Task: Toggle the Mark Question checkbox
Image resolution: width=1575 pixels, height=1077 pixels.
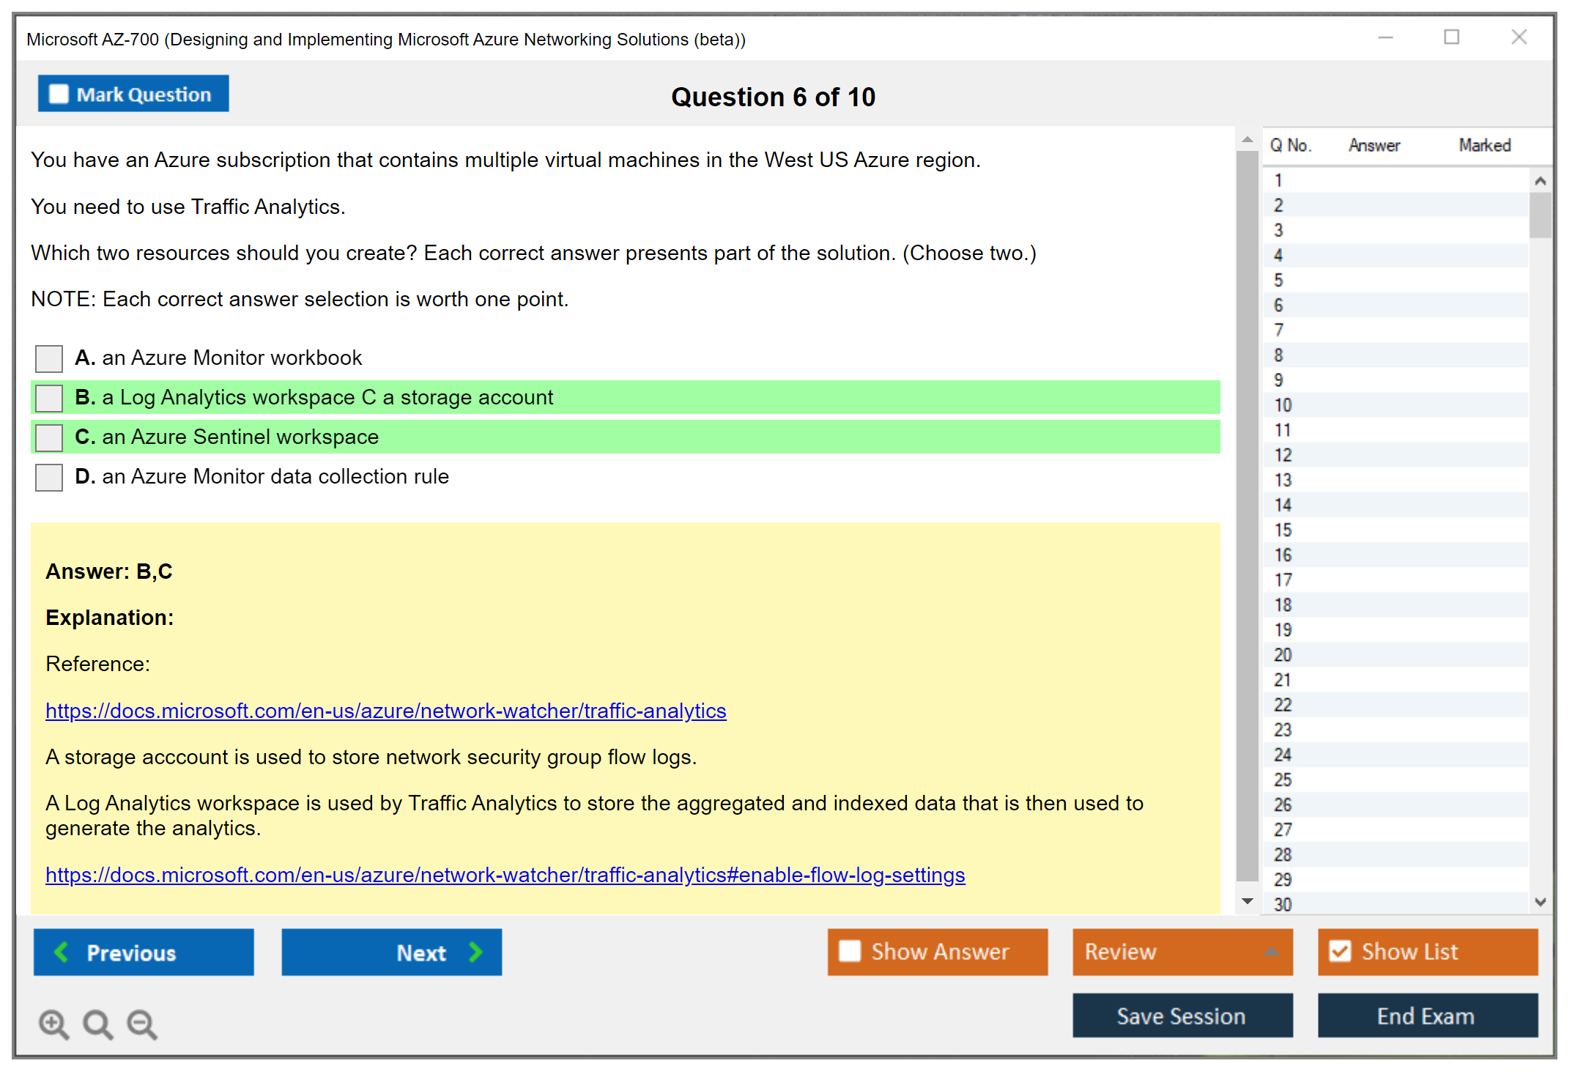Action: 59,94
